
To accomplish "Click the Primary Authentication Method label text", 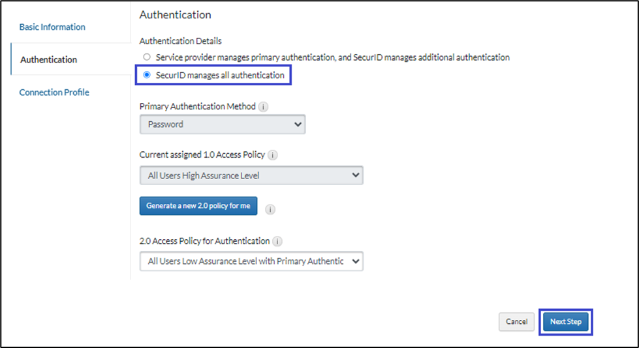I will click(197, 107).
